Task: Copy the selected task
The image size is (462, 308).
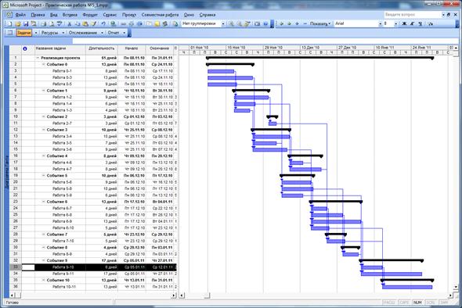Action: [78, 23]
